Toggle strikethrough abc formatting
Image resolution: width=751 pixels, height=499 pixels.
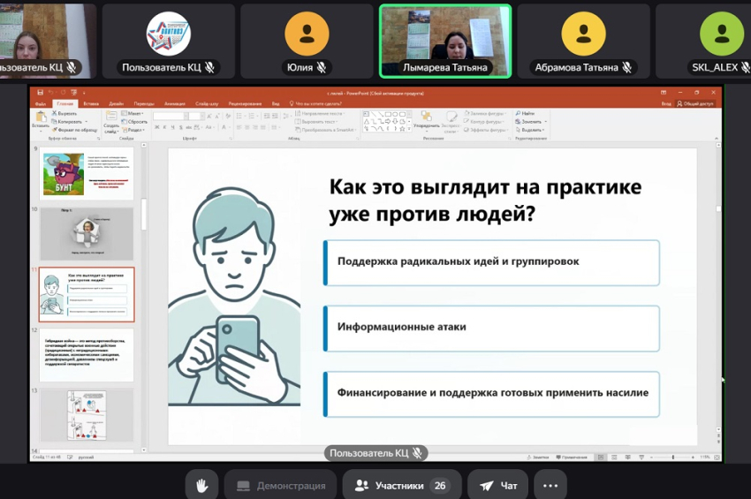click(x=189, y=127)
